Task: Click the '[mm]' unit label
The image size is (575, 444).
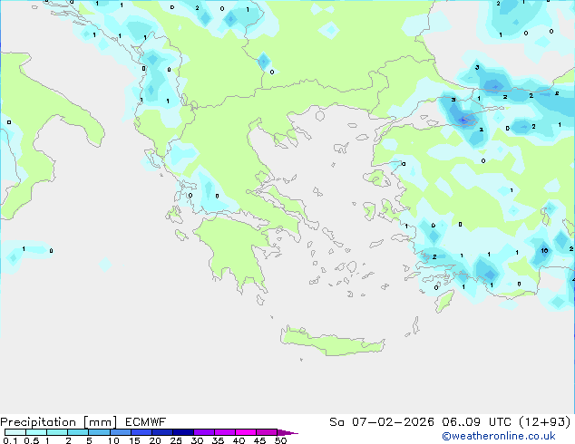Action: coord(100,422)
